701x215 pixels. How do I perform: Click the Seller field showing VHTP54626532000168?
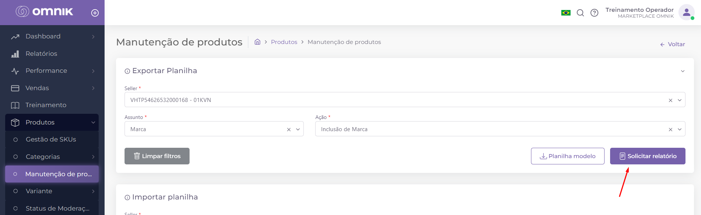pos(405,100)
